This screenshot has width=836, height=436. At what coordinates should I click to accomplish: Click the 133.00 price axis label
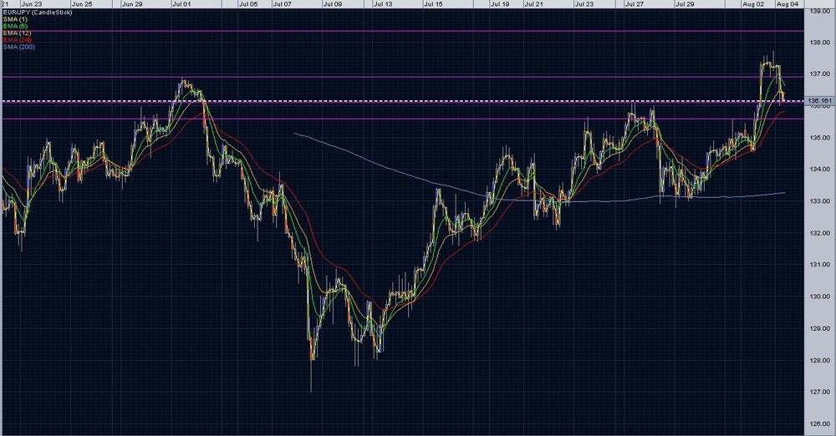pyautogui.click(x=820, y=201)
